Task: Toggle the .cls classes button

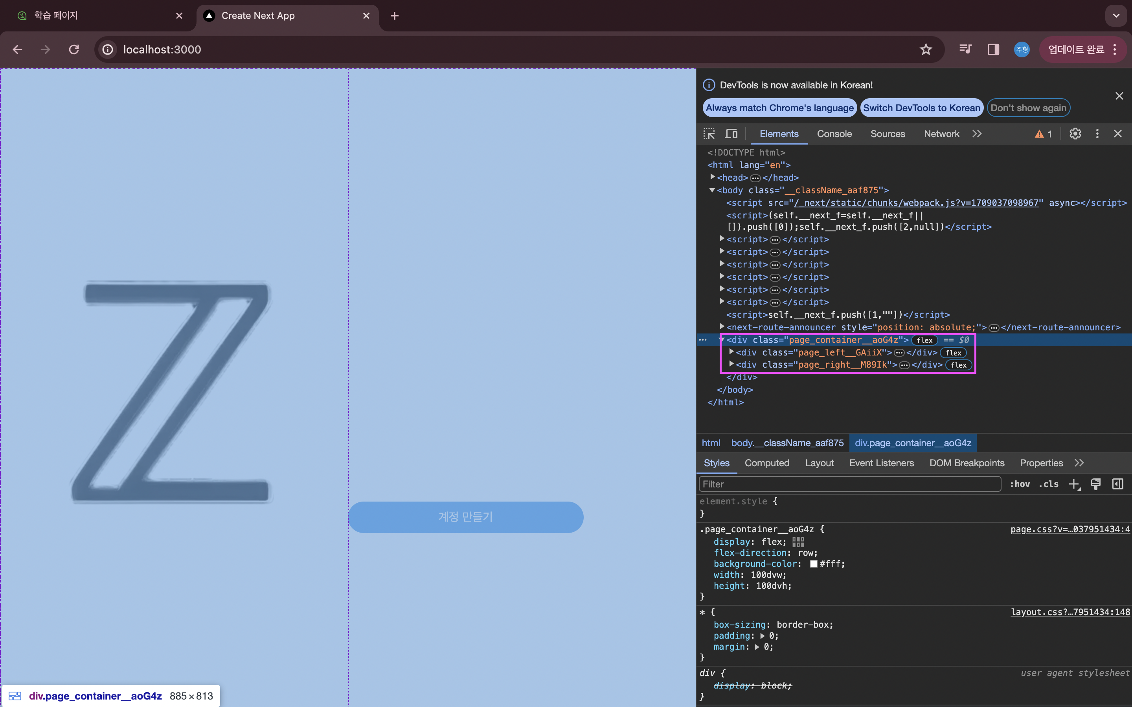Action: 1049,484
